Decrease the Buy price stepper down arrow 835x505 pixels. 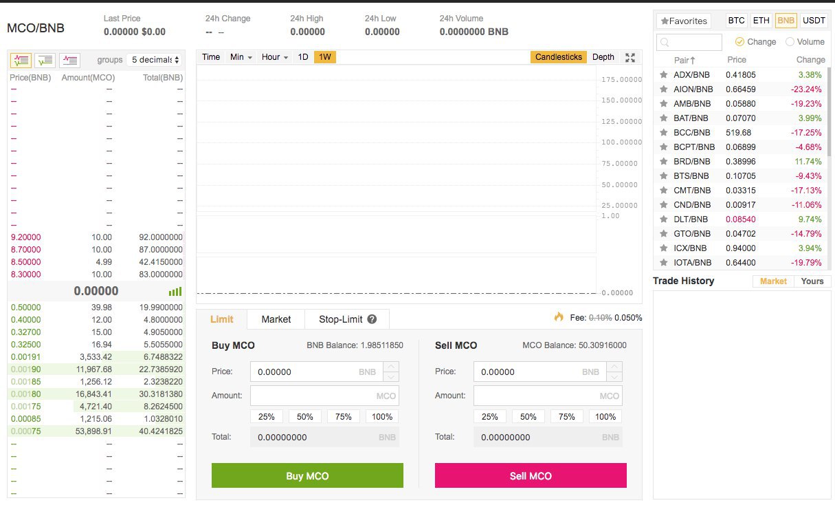click(391, 376)
